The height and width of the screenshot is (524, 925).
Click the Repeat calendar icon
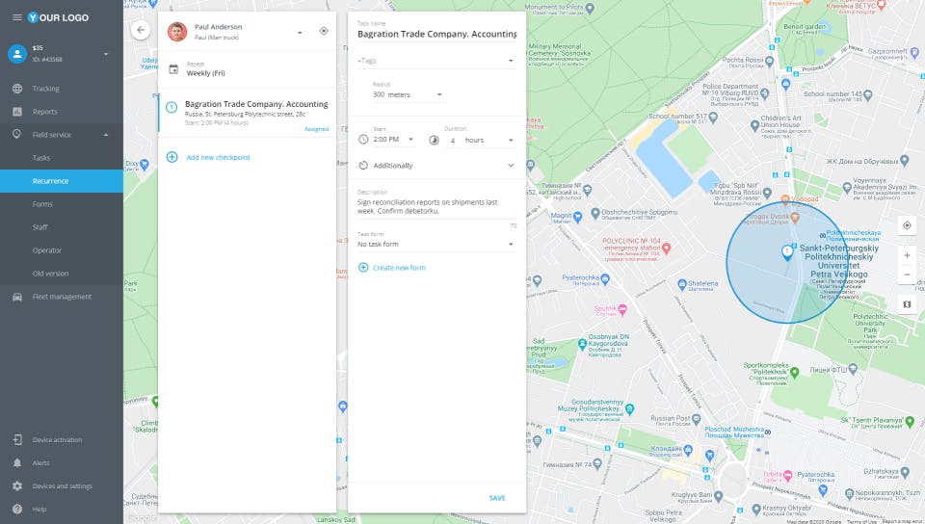click(173, 69)
